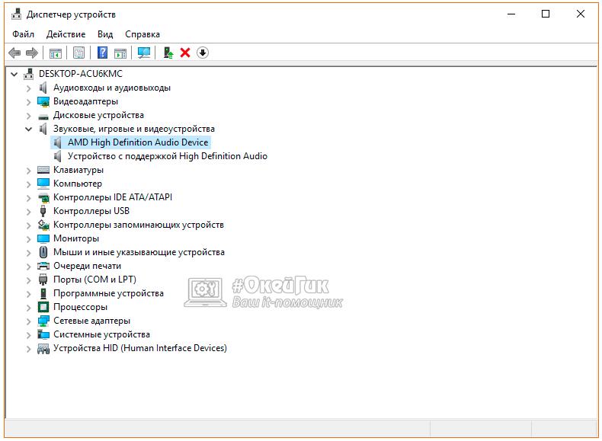
Task: Click the Show/Hide console tree icon
Action: tap(55, 53)
